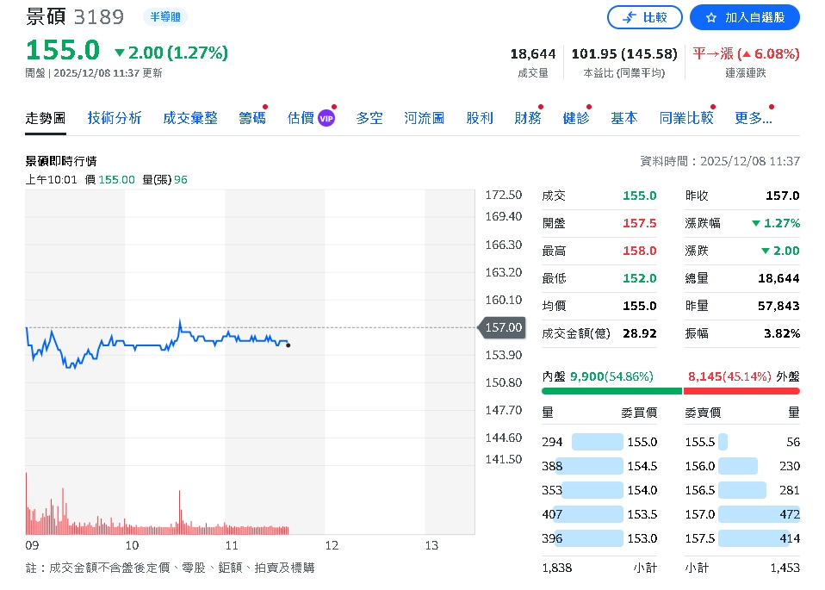View the 籌碼 tab
The height and width of the screenshot is (590, 825).
point(251,118)
